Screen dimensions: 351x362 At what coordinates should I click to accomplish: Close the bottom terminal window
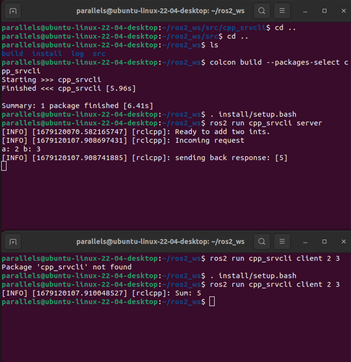(x=344, y=241)
